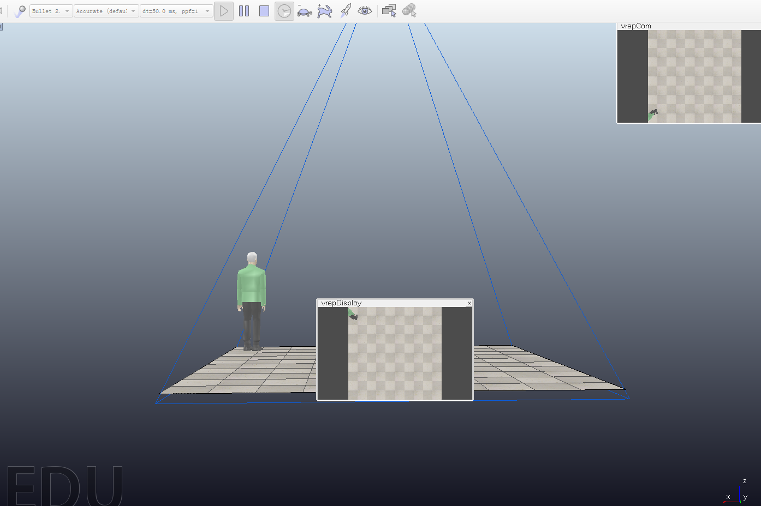Click inside the vrepCam camera view

[x=689, y=76]
